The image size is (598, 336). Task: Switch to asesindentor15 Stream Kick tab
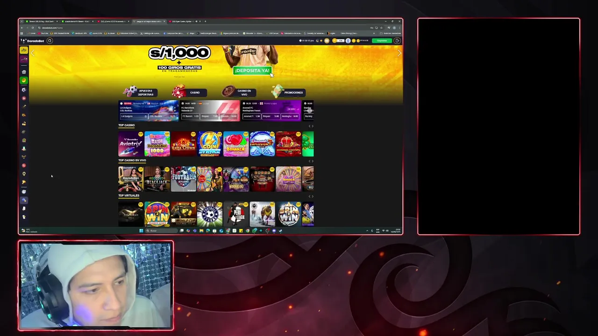77,21
